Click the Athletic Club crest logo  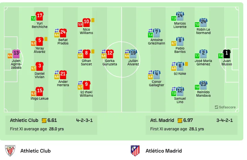tap(10, 151)
